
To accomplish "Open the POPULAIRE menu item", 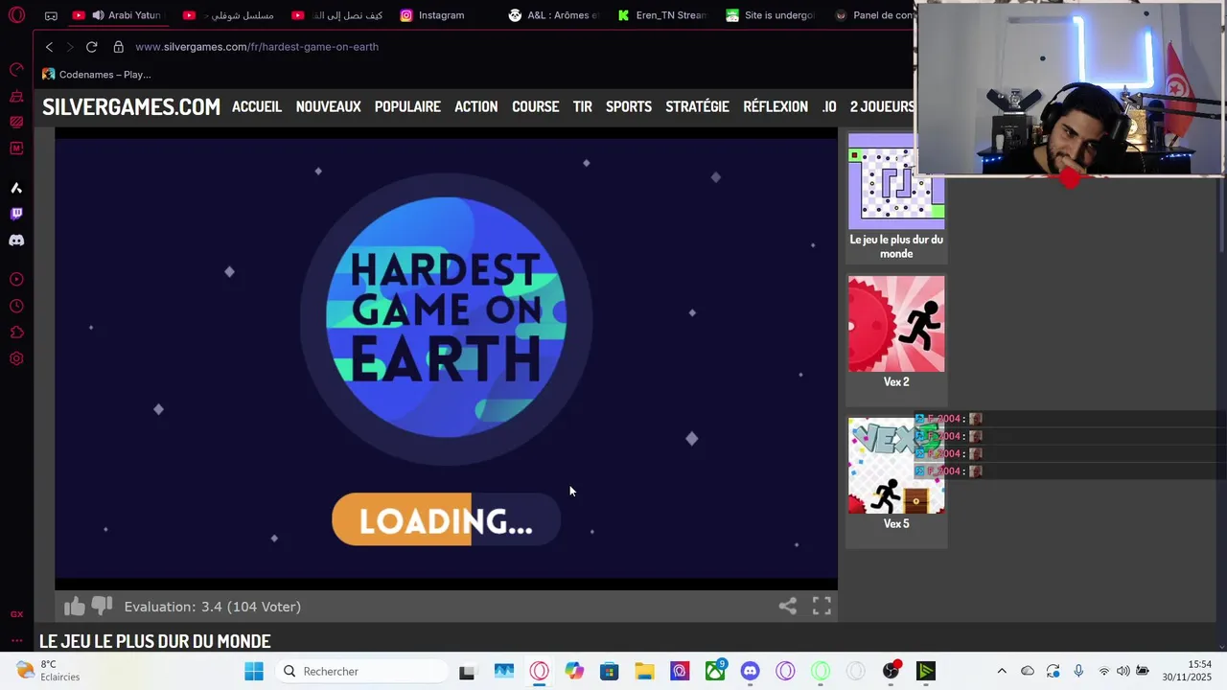I will 407,106.
